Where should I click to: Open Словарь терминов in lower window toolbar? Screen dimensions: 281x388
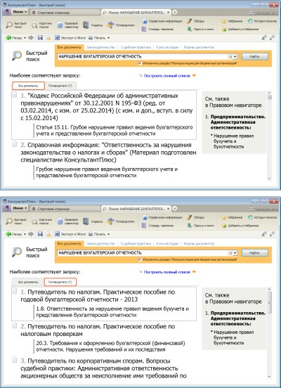click(x=157, y=226)
